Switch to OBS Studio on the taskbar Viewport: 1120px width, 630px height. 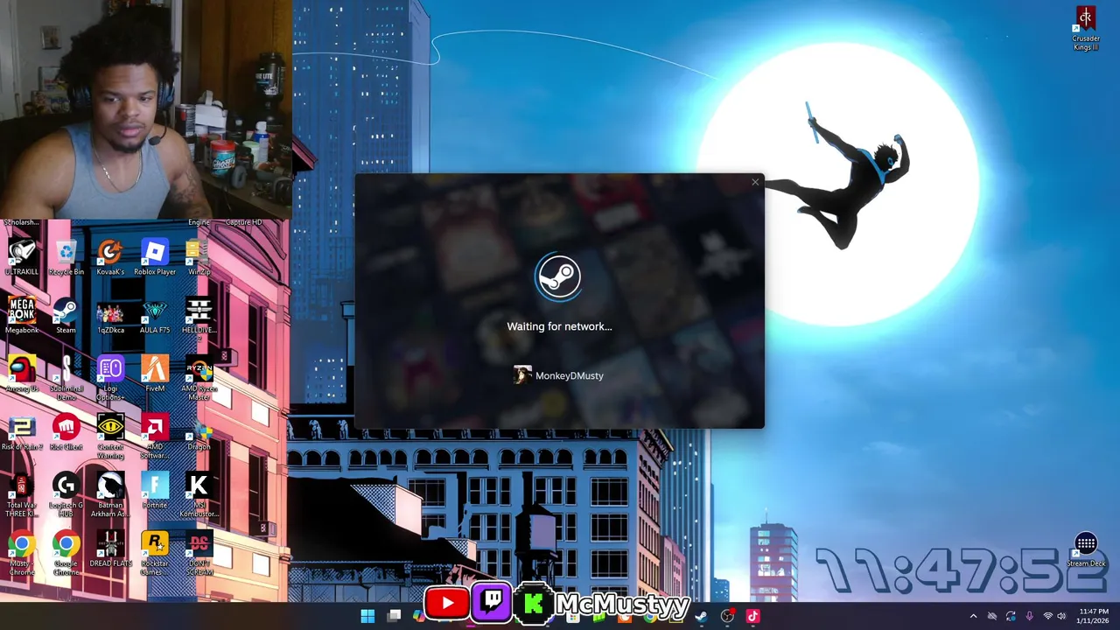click(727, 616)
